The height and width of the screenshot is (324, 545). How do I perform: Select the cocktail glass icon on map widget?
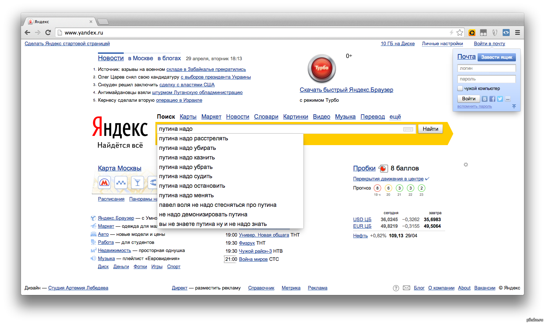137,182
